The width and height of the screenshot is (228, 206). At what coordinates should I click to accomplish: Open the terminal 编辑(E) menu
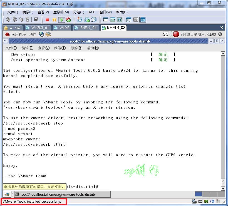pyautogui.click(x=27, y=48)
